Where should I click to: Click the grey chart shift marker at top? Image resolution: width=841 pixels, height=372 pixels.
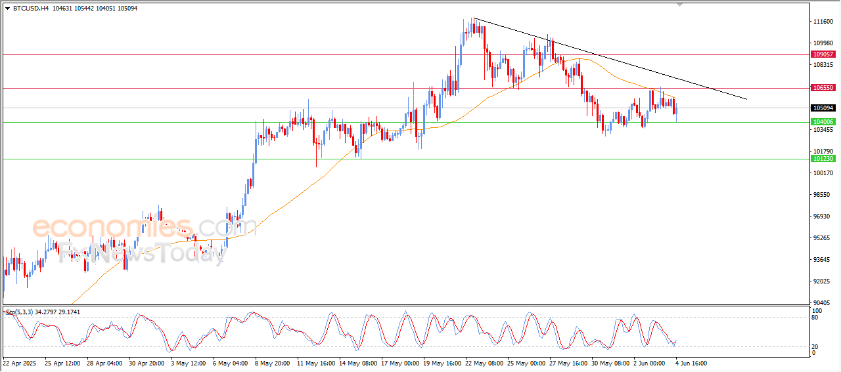[680, 5]
